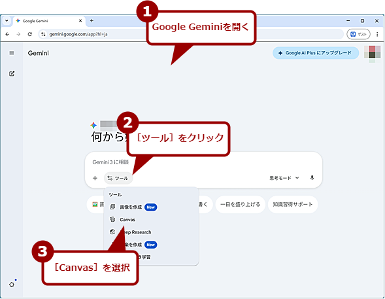
Task: Select the 知識習得サポート suggestion chip
Action: (293, 204)
